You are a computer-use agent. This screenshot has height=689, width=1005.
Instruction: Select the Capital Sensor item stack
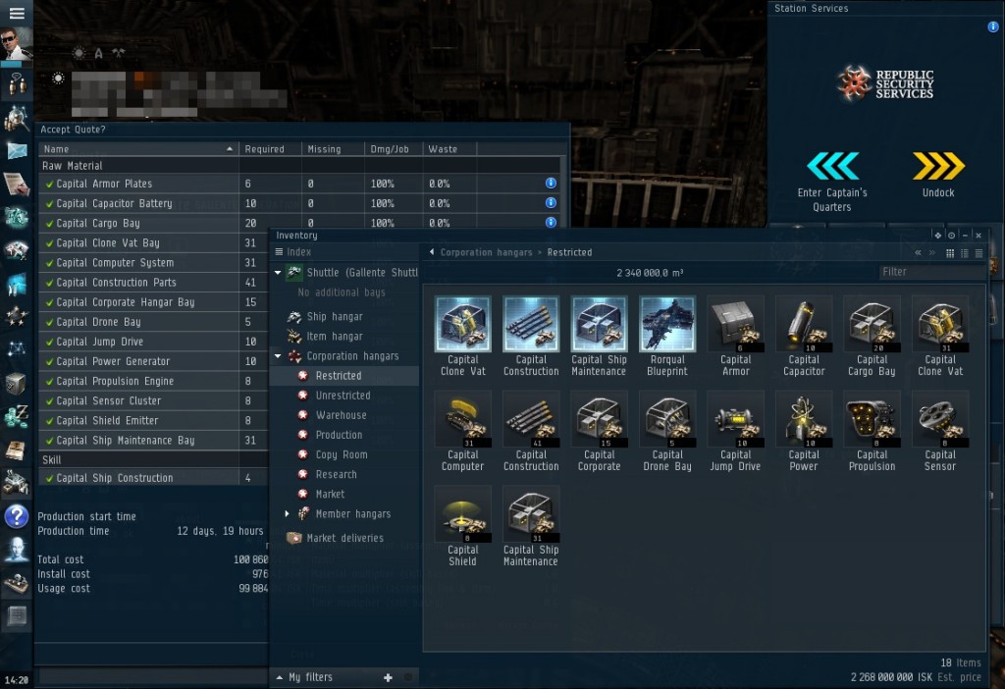(940, 431)
